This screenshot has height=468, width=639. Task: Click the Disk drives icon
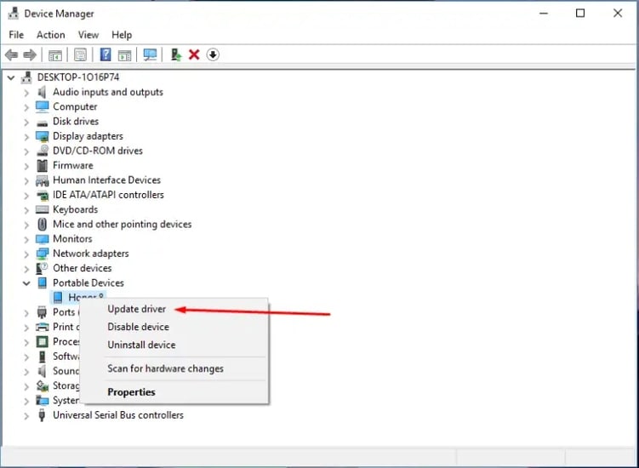(x=42, y=123)
